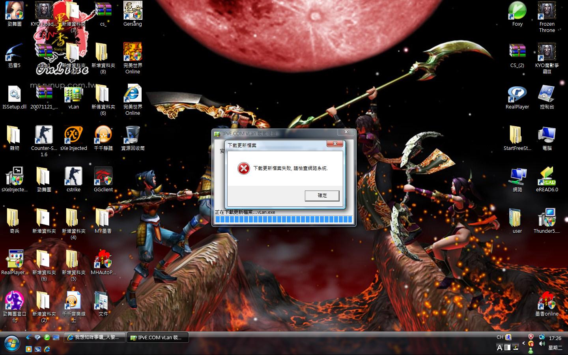Image resolution: width=568 pixels, height=355 pixels.
Task: Open the 雜物 folder icon
Action: [15, 138]
